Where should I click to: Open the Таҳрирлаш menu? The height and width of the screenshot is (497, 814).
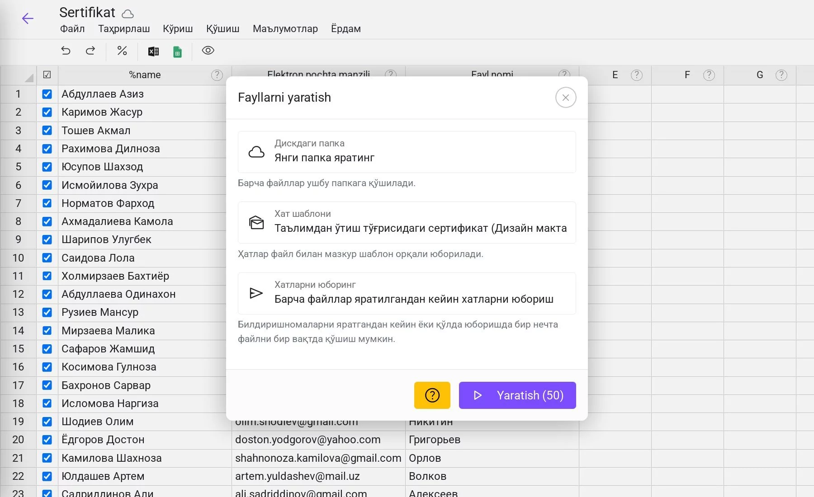pos(124,28)
